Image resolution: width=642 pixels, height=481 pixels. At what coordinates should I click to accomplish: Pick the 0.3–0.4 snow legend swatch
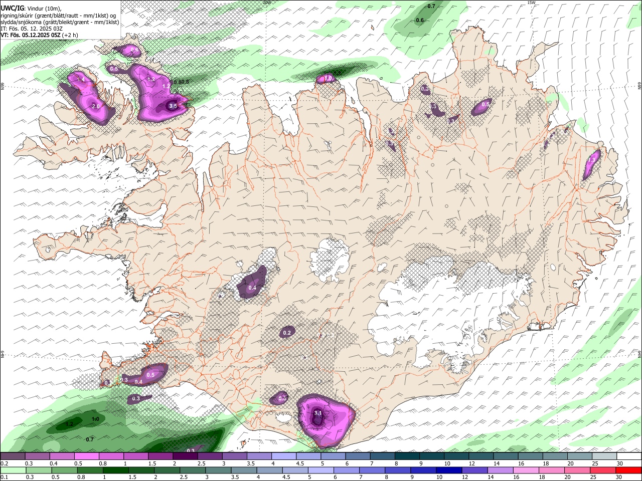tap(37, 456)
